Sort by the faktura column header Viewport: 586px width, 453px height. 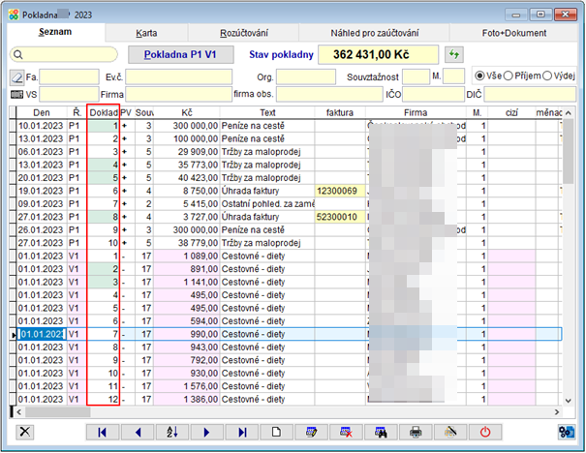point(340,113)
